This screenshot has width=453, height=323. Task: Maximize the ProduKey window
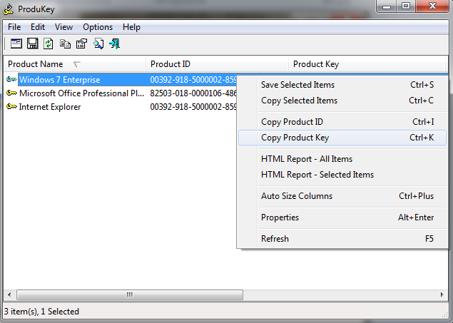[406, 6]
